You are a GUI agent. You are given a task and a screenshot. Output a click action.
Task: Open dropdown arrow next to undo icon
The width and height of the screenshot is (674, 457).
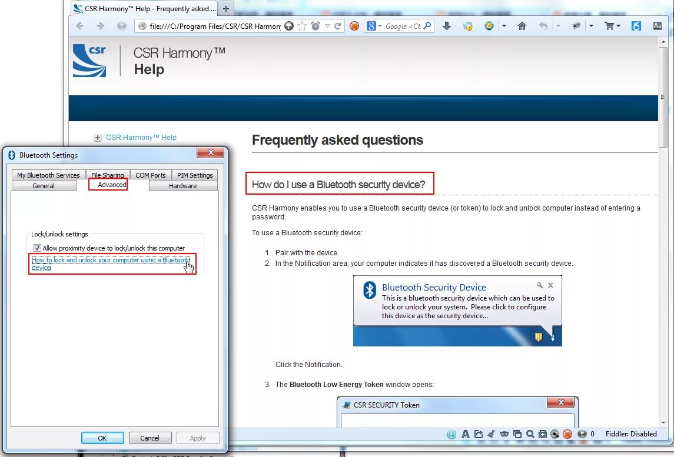coord(558,26)
